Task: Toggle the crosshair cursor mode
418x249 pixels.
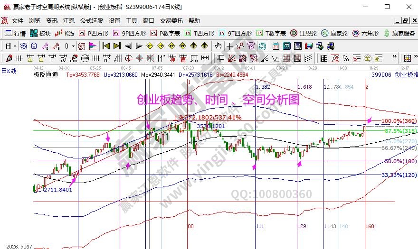Action: pyautogui.click(x=229, y=46)
